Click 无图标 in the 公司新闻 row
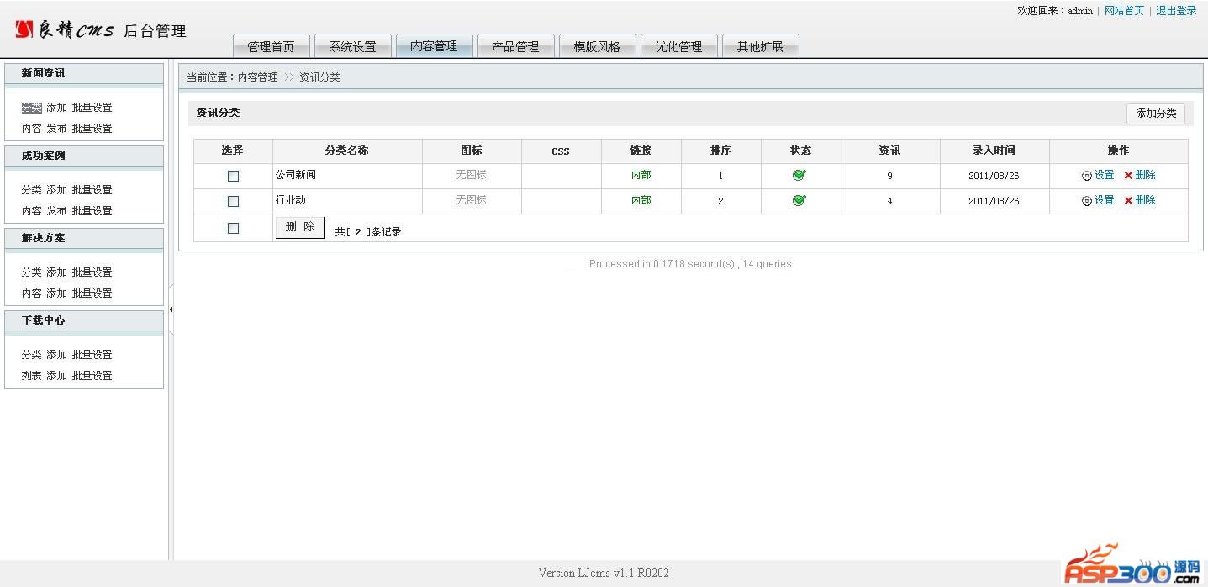The height and width of the screenshot is (587, 1208). (x=471, y=175)
